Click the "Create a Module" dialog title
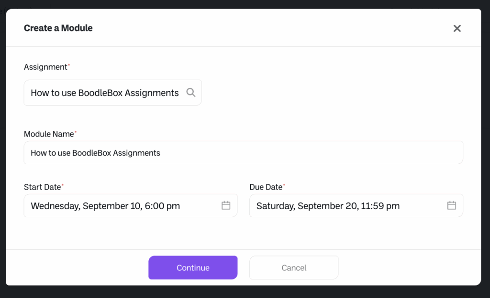 pos(58,28)
